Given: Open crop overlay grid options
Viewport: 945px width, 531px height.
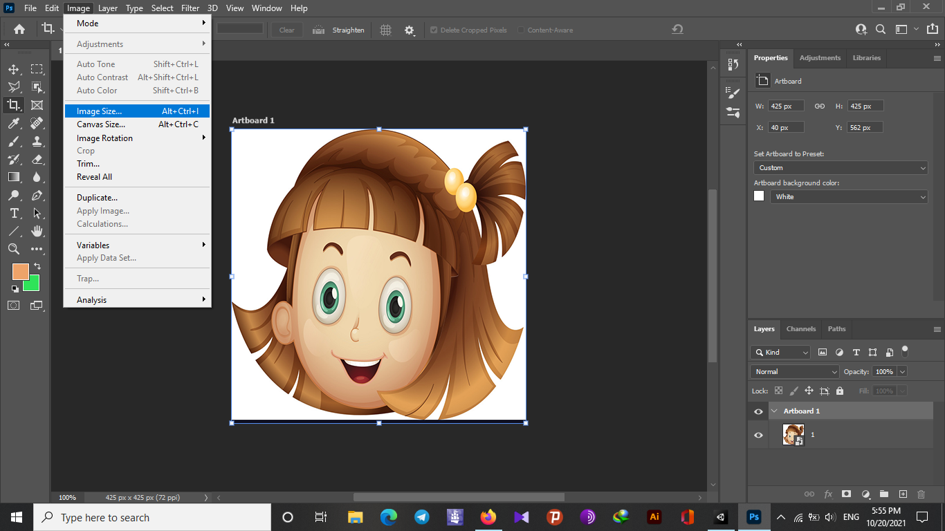Looking at the screenshot, I should click(386, 30).
